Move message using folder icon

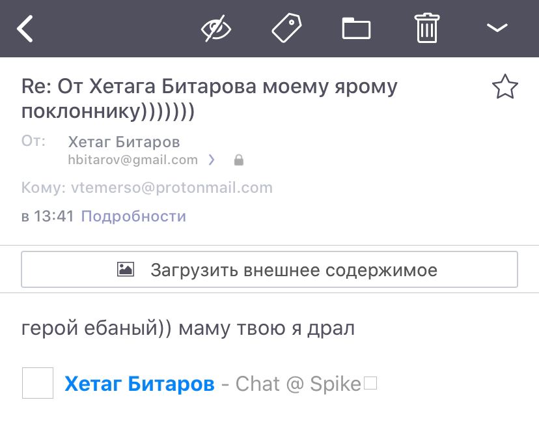click(x=357, y=28)
